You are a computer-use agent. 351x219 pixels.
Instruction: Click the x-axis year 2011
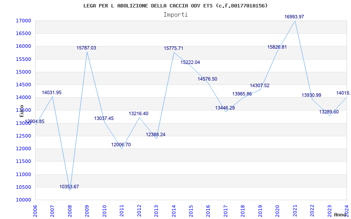[122, 211]
